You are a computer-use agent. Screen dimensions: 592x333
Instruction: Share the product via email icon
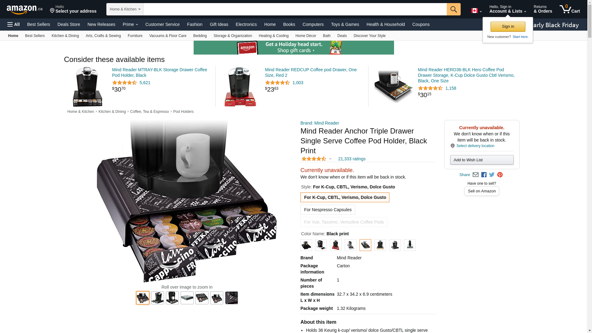(x=475, y=175)
